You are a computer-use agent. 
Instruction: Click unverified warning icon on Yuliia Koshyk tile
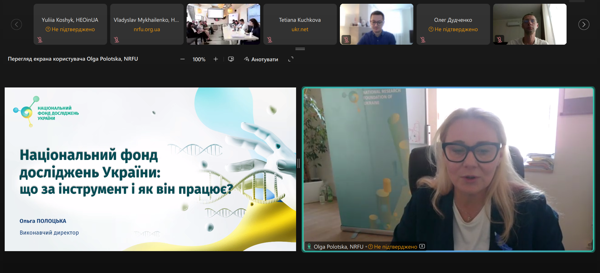coord(48,29)
